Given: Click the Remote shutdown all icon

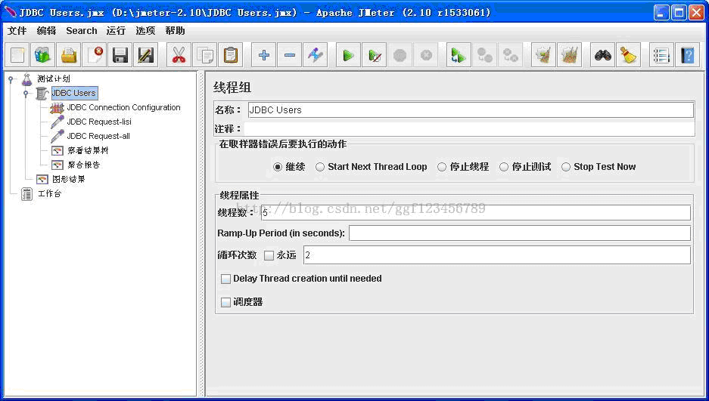Looking at the screenshot, I should [510, 55].
